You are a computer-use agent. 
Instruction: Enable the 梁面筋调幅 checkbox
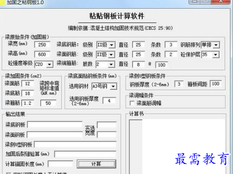click(132, 103)
